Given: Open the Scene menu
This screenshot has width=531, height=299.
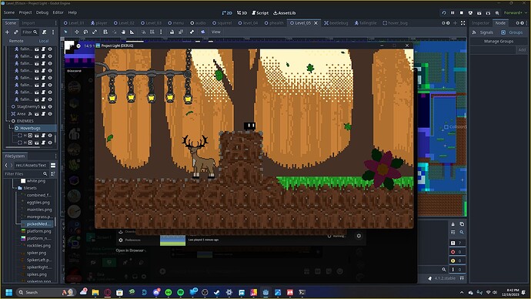Looking at the screenshot, I should click(9, 12).
